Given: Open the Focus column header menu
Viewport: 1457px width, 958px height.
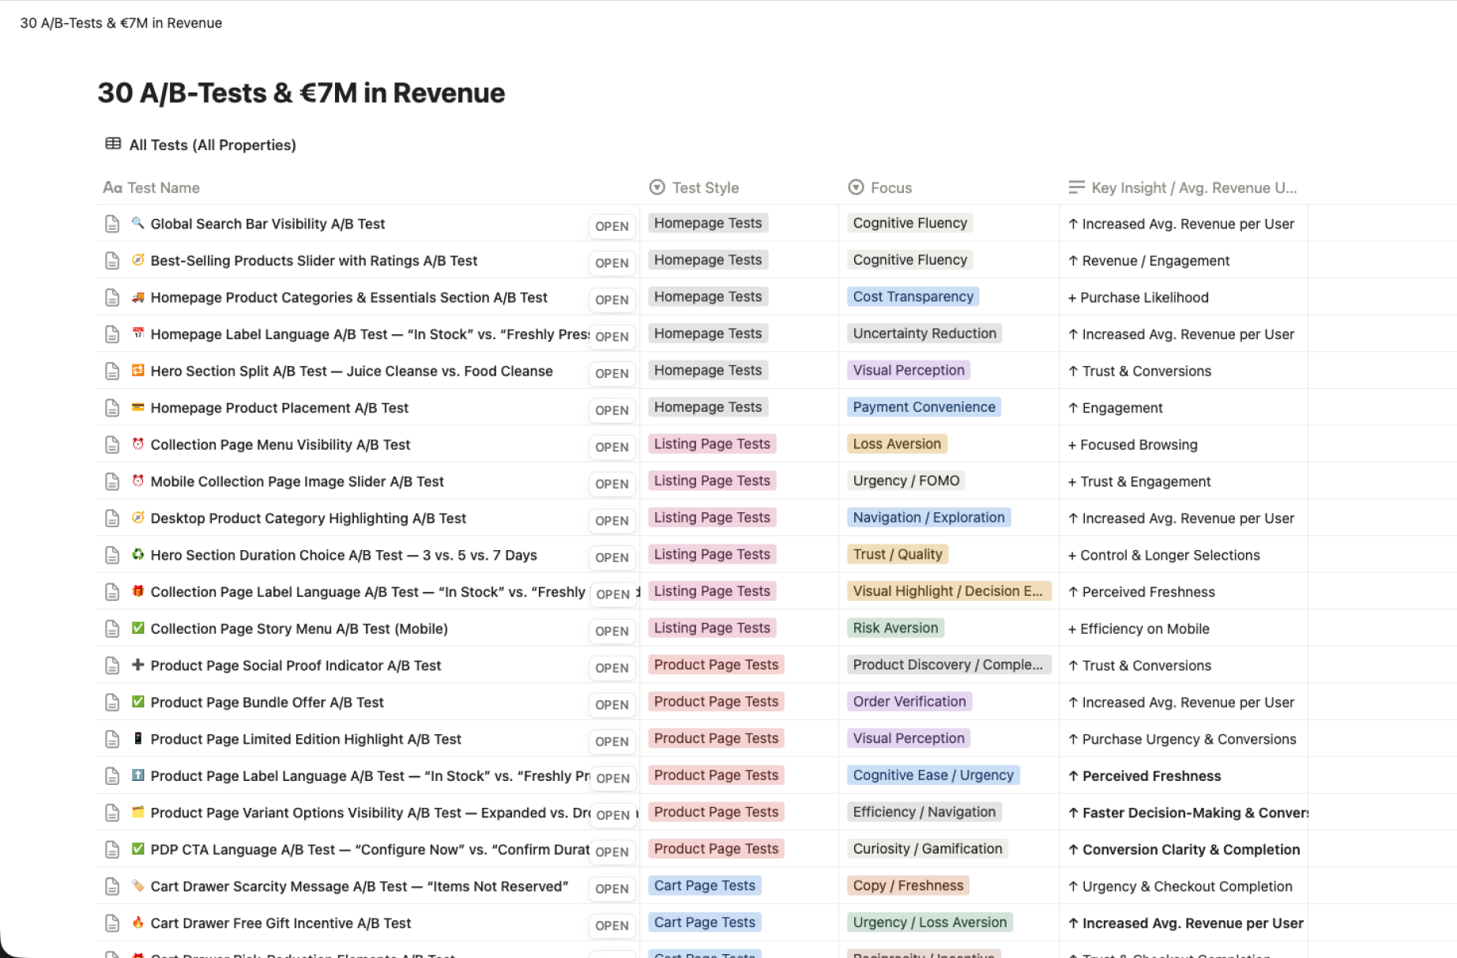Looking at the screenshot, I should (890, 188).
